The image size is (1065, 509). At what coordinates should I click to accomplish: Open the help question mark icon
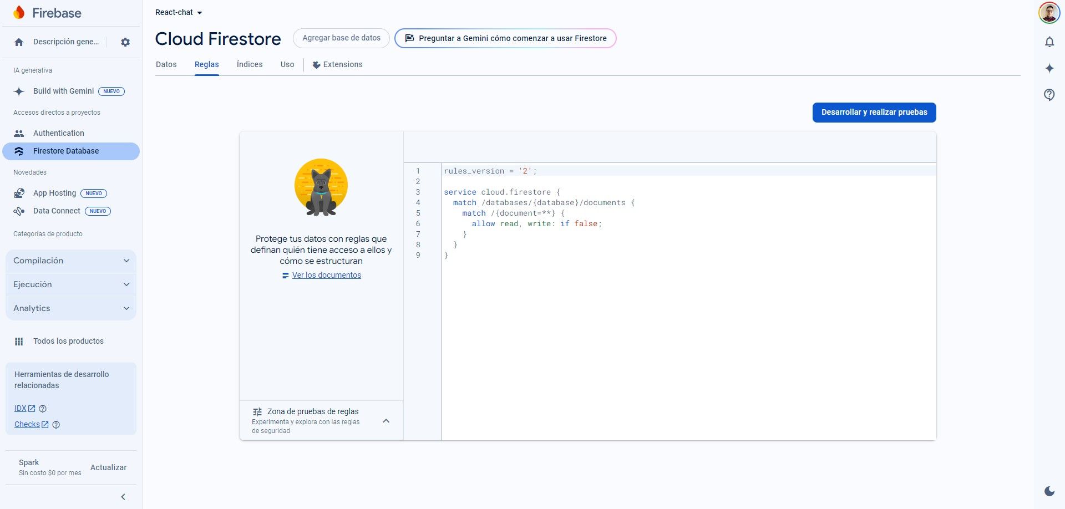click(x=1049, y=95)
